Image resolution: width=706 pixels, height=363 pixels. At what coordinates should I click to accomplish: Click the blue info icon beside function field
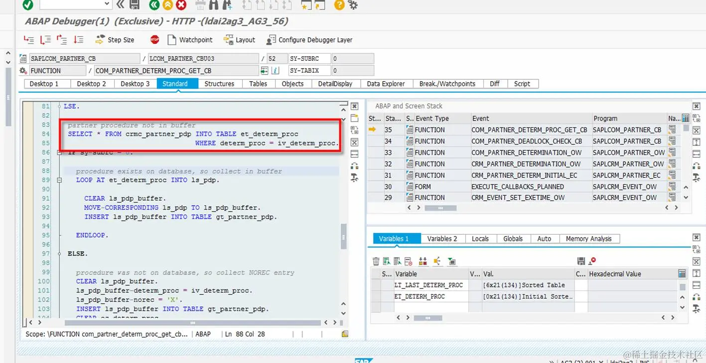[275, 71]
